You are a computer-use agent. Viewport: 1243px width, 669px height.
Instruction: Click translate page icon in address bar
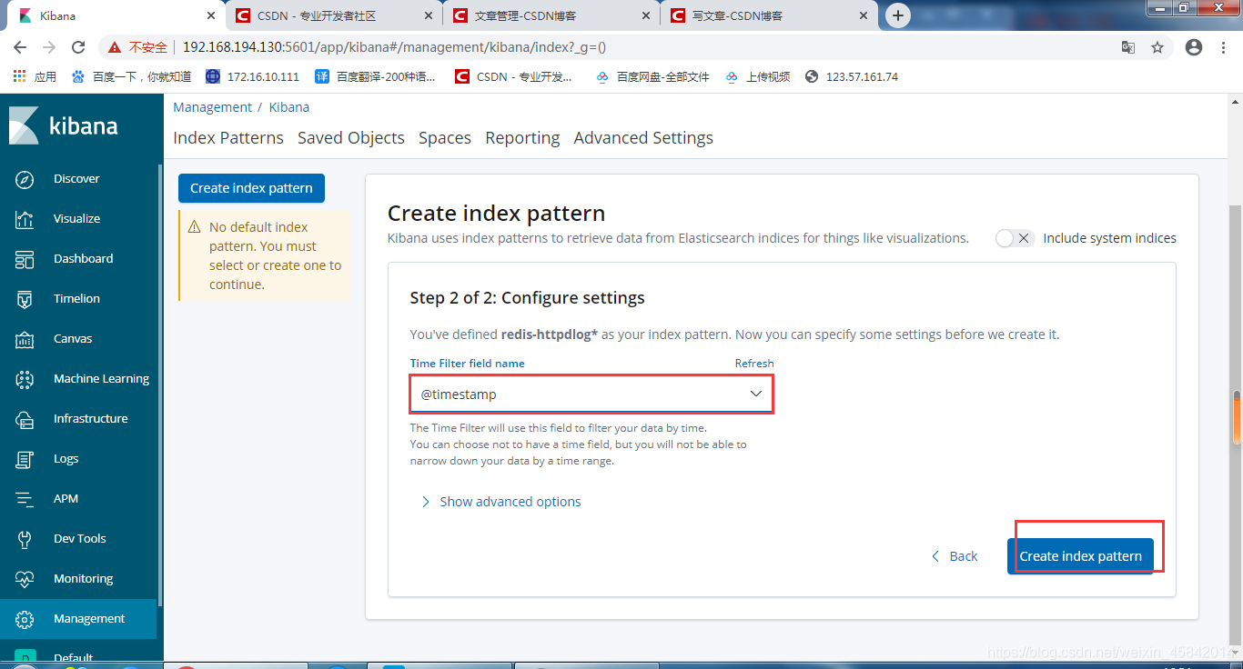(x=1128, y=47)
